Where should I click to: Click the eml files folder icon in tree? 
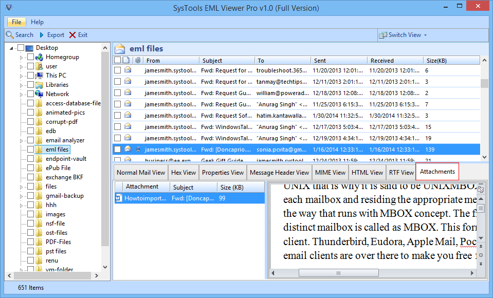point(39,150)
